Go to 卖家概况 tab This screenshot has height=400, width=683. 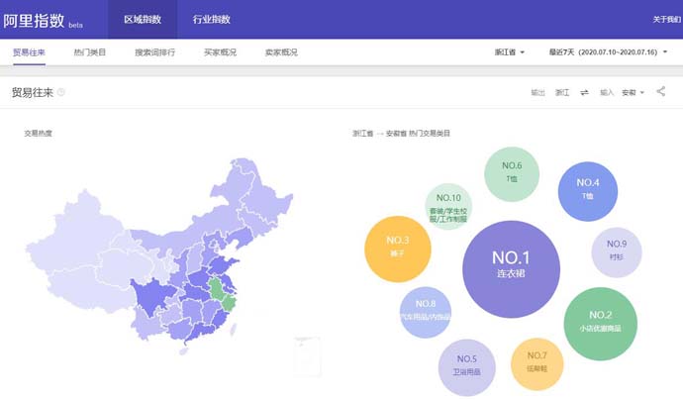[281, 51]
